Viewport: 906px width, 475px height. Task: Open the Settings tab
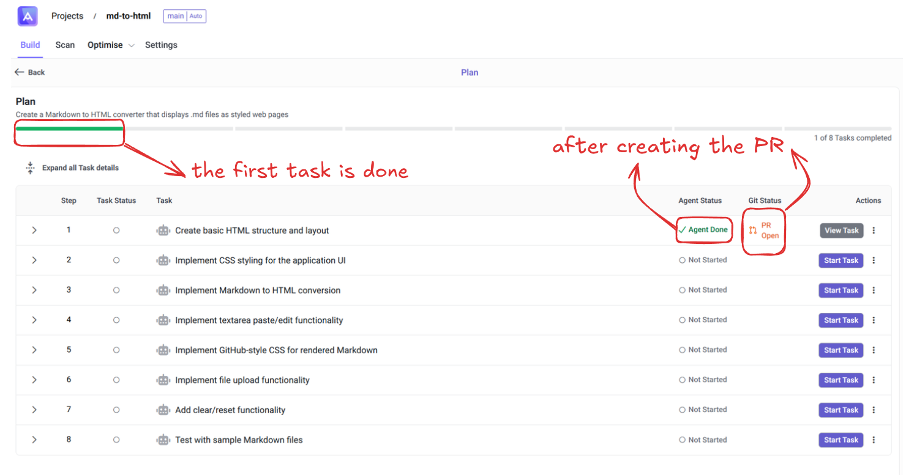tap(161, 45)
